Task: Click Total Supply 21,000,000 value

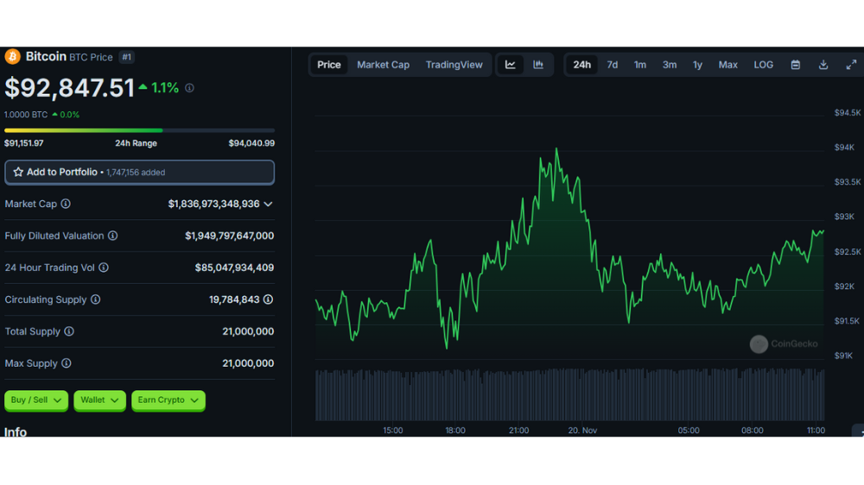Action: (x=248, y=331)
